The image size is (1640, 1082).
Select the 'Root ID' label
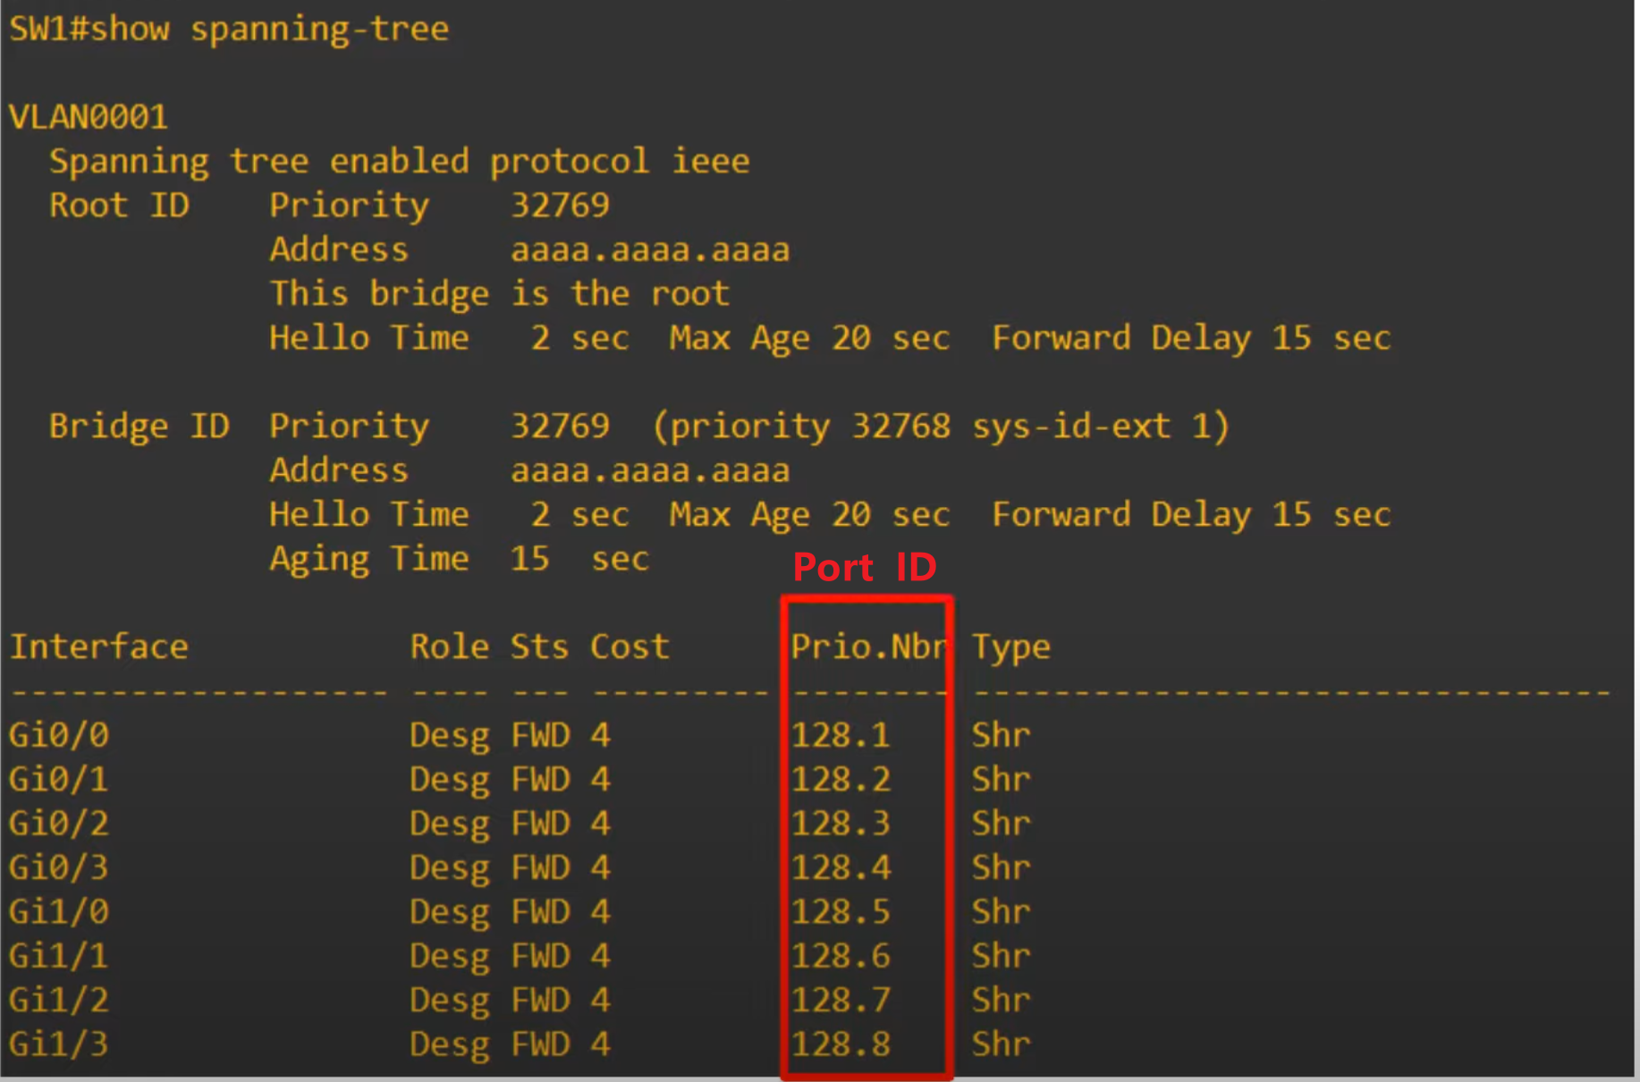pos(119,206)
